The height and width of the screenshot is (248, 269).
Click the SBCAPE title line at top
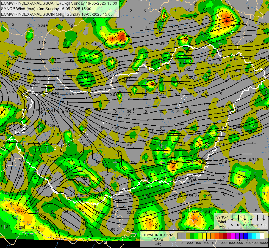click(x=59, y=3)
